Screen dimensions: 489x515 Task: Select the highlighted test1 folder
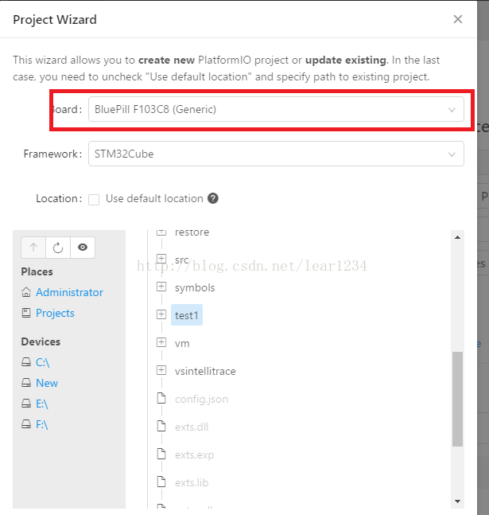[x=187, y=315]
